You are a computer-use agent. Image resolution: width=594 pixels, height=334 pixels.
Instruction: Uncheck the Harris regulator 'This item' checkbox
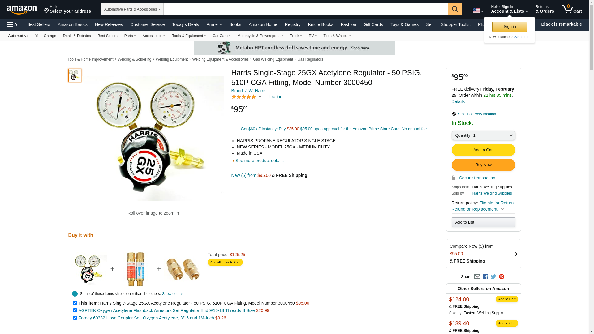tap(75, 303)
